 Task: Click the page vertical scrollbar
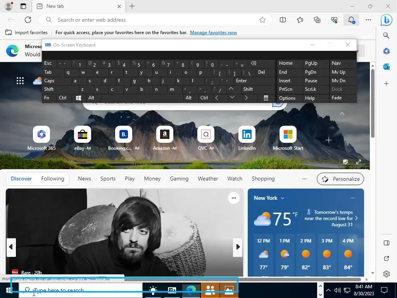(x=373, y=103)
